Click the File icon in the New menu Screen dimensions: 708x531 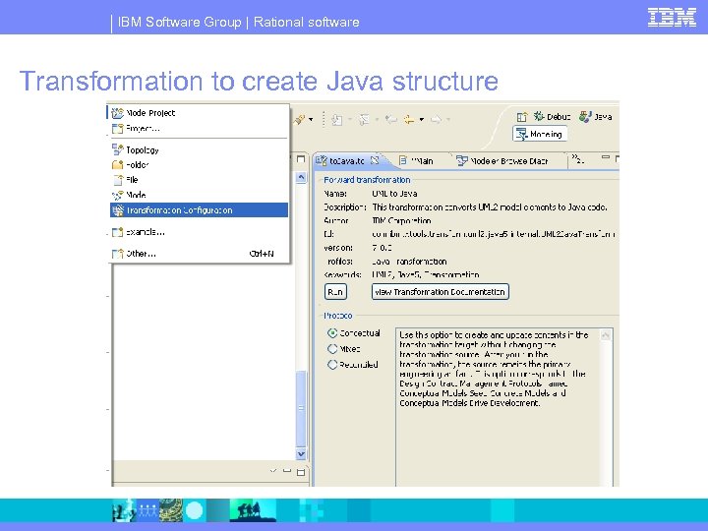(x=118, y=180)
